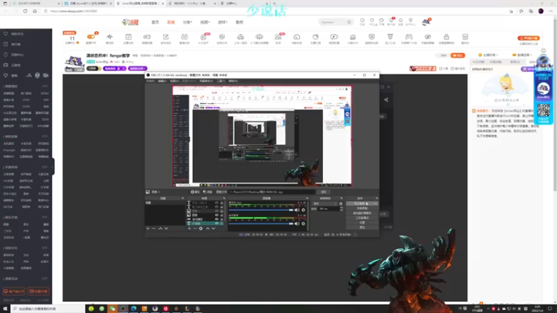The width and height of the screenshot is (557, 313).
Task: Open the first menu in OBS menu bar
Action: [x=150, y=81]
